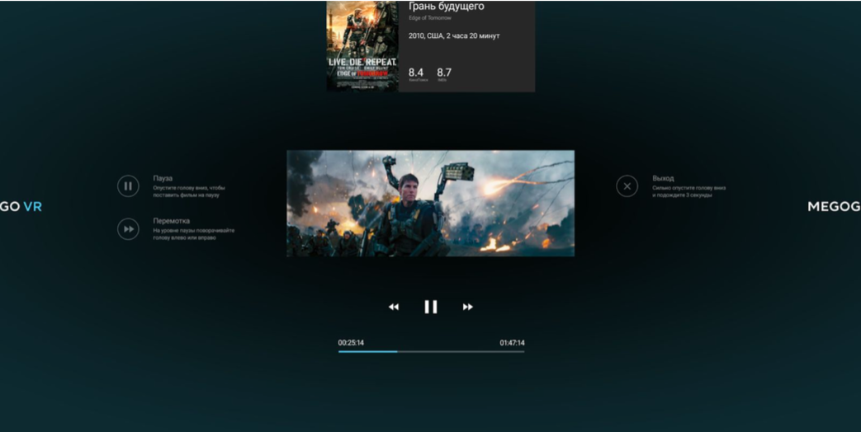Click the elapsed time 00:25:14
The width and height of the screenshot is (861, 432).
(x=351, y=343)
